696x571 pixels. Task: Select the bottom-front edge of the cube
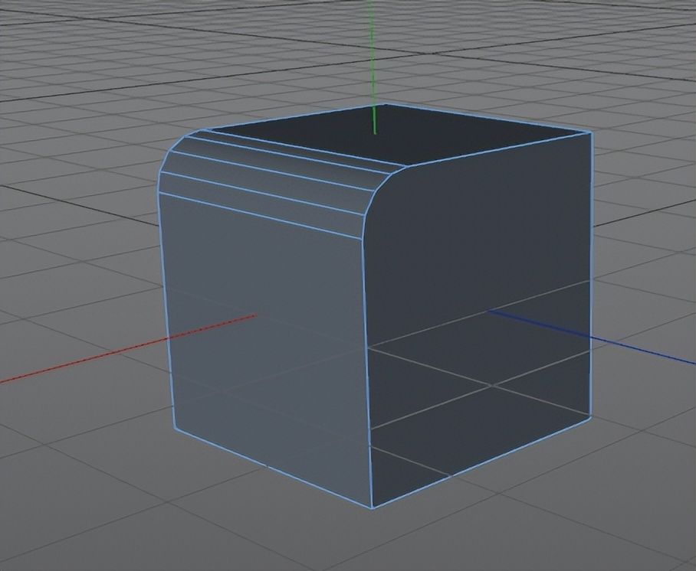pyautogui.click(x=268, y=471)
